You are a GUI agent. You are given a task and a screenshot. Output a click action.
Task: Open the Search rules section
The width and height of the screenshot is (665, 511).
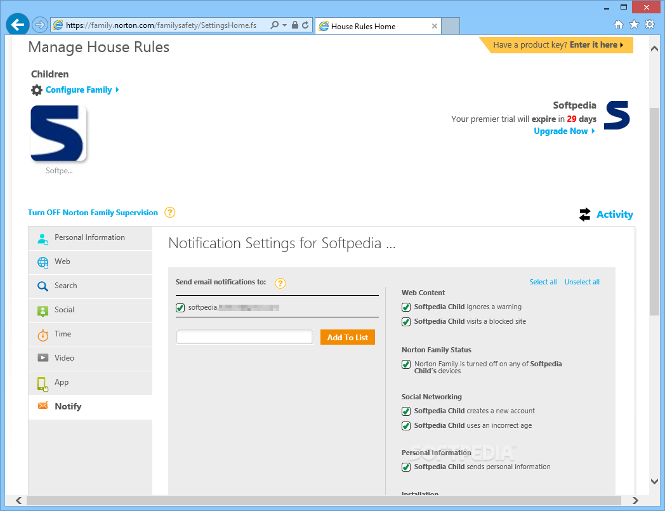(x=90, y=286)
